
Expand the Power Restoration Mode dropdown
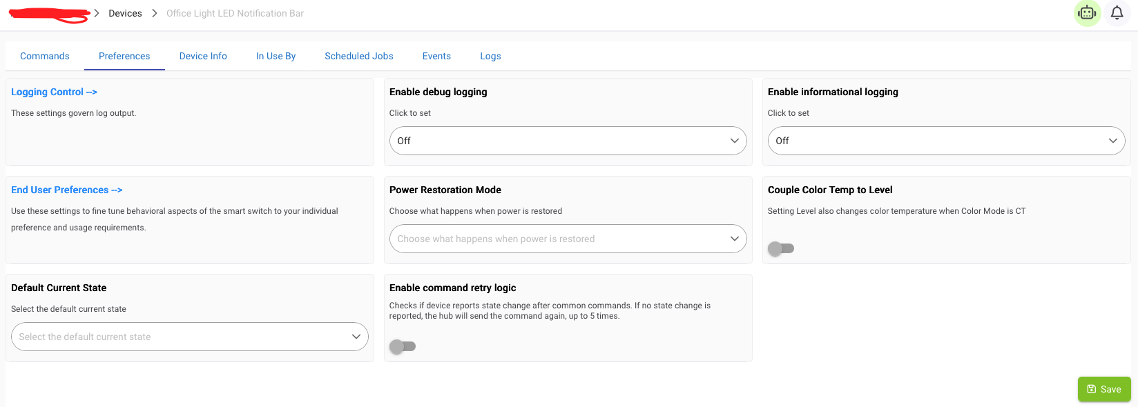click(x=568, y=239)
